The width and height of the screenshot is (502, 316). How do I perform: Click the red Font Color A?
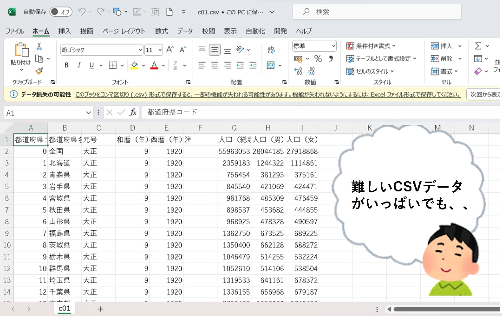coord(154,65)
